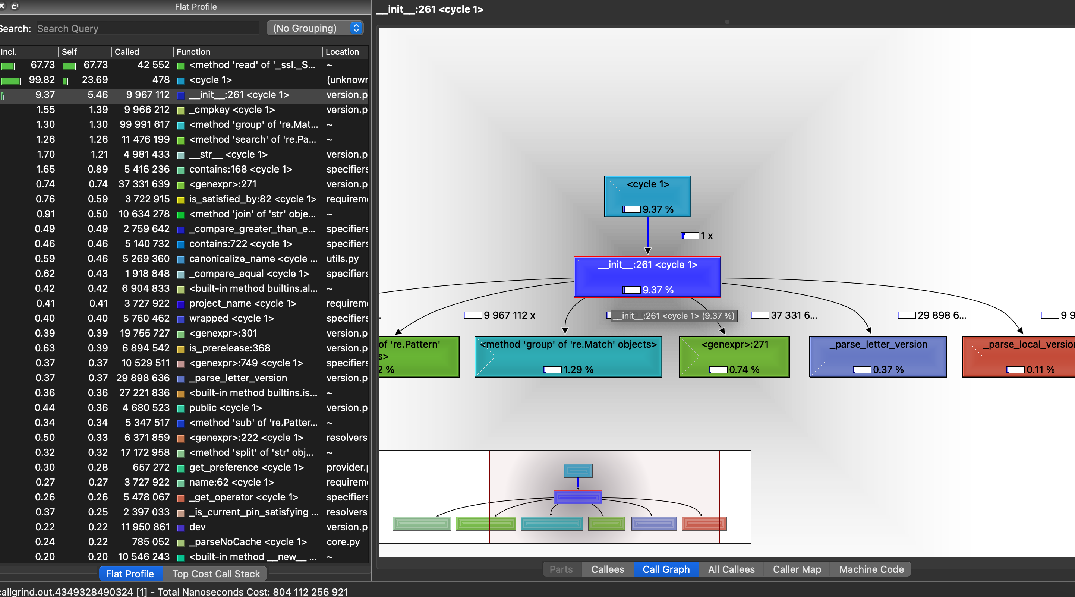Sort by the Location column header

click(346, 52)
